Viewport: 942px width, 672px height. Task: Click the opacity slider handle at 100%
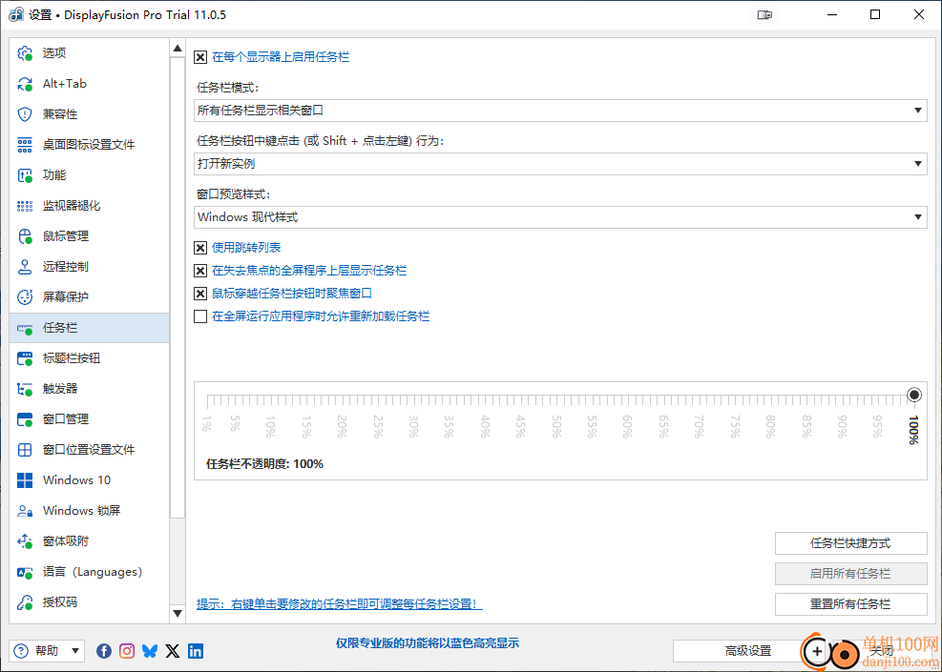point(913,395)
